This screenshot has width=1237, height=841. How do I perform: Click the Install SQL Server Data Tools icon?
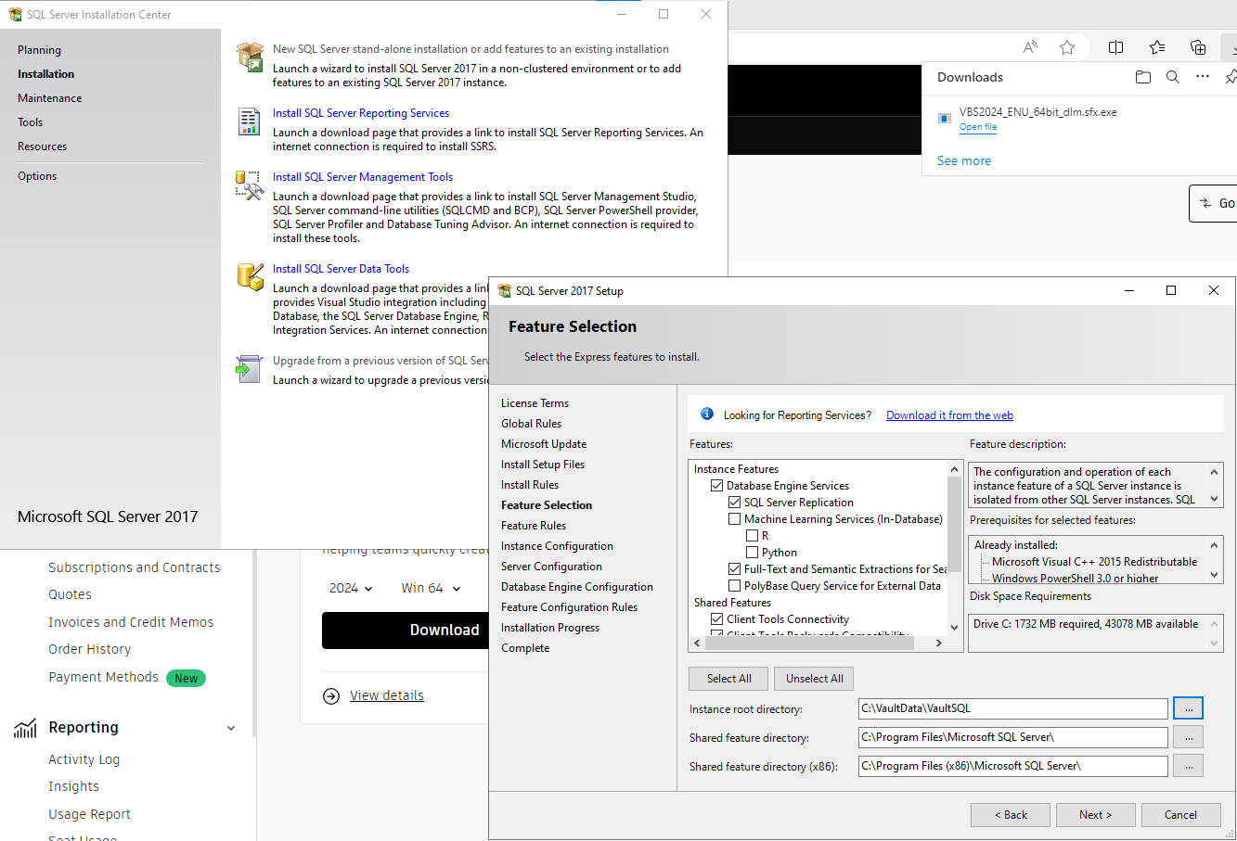pyautogui.click(x=249, y=275)
